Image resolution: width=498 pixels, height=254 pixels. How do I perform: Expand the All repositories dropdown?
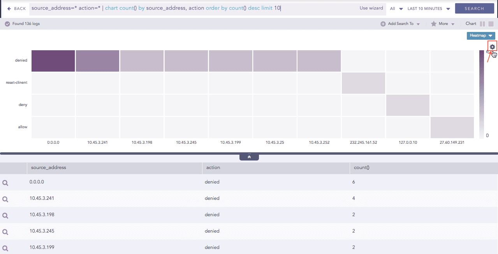click(396, 9)
